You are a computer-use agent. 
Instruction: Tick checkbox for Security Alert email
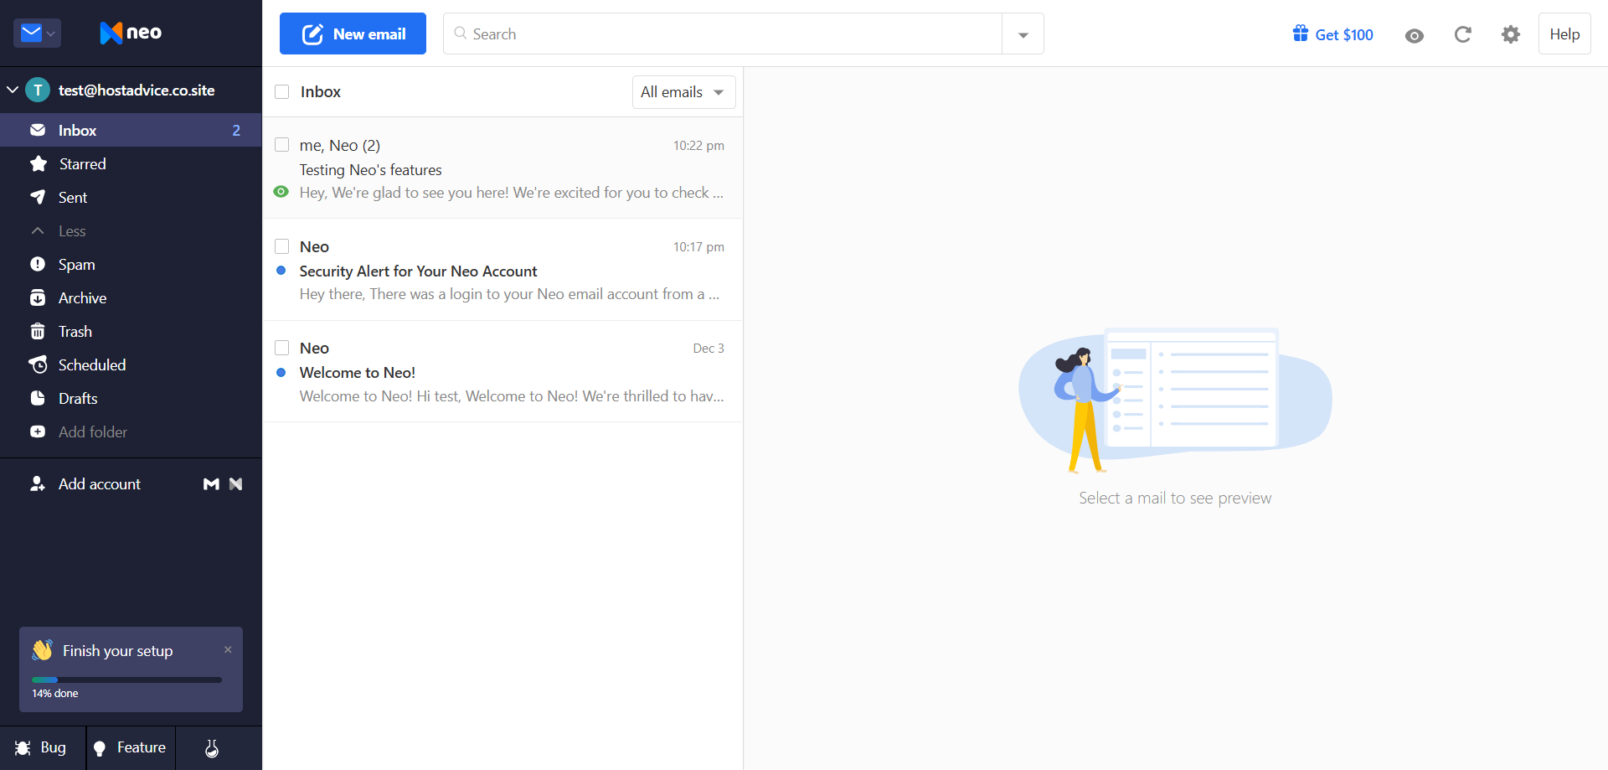click(x=282, y=246)
